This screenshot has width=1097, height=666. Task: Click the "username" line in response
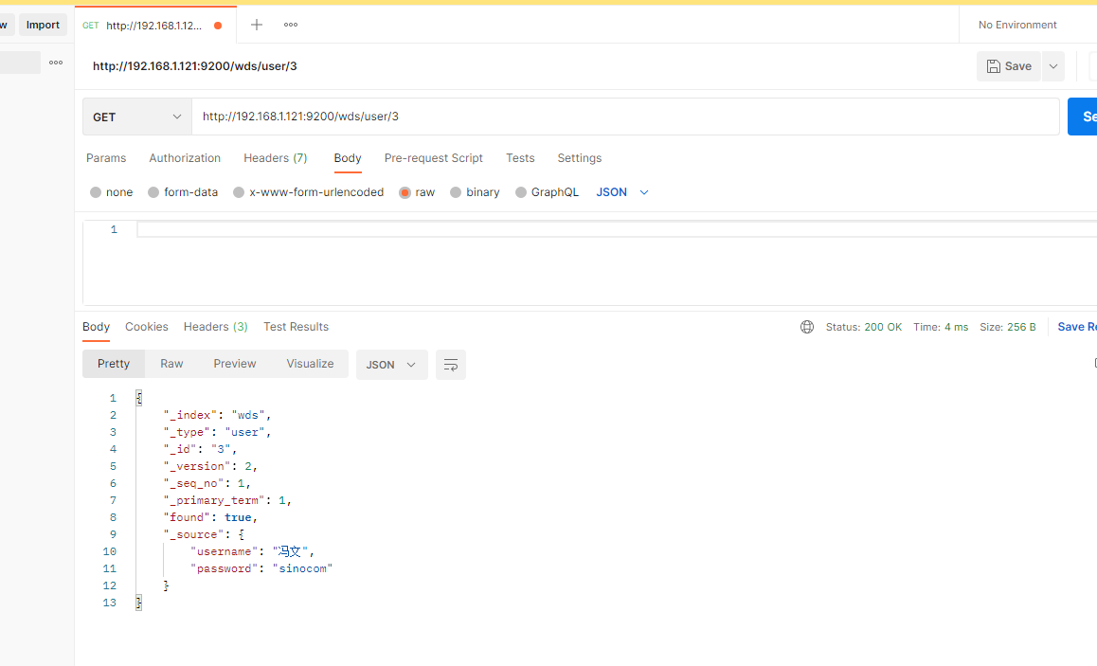click(252, 552)
